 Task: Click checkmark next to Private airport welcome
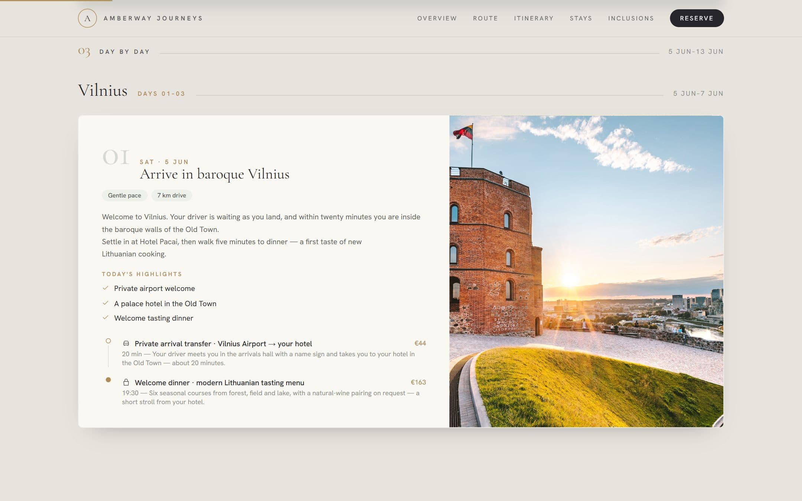coord(105,288)
